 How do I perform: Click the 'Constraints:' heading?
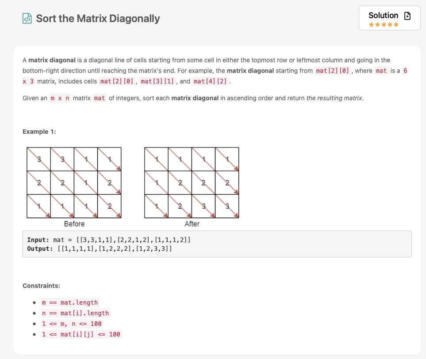(x=41, y=286)
